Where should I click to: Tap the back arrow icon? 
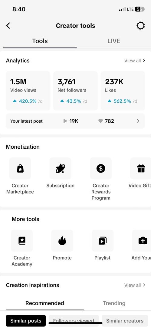tap(8, 26)
